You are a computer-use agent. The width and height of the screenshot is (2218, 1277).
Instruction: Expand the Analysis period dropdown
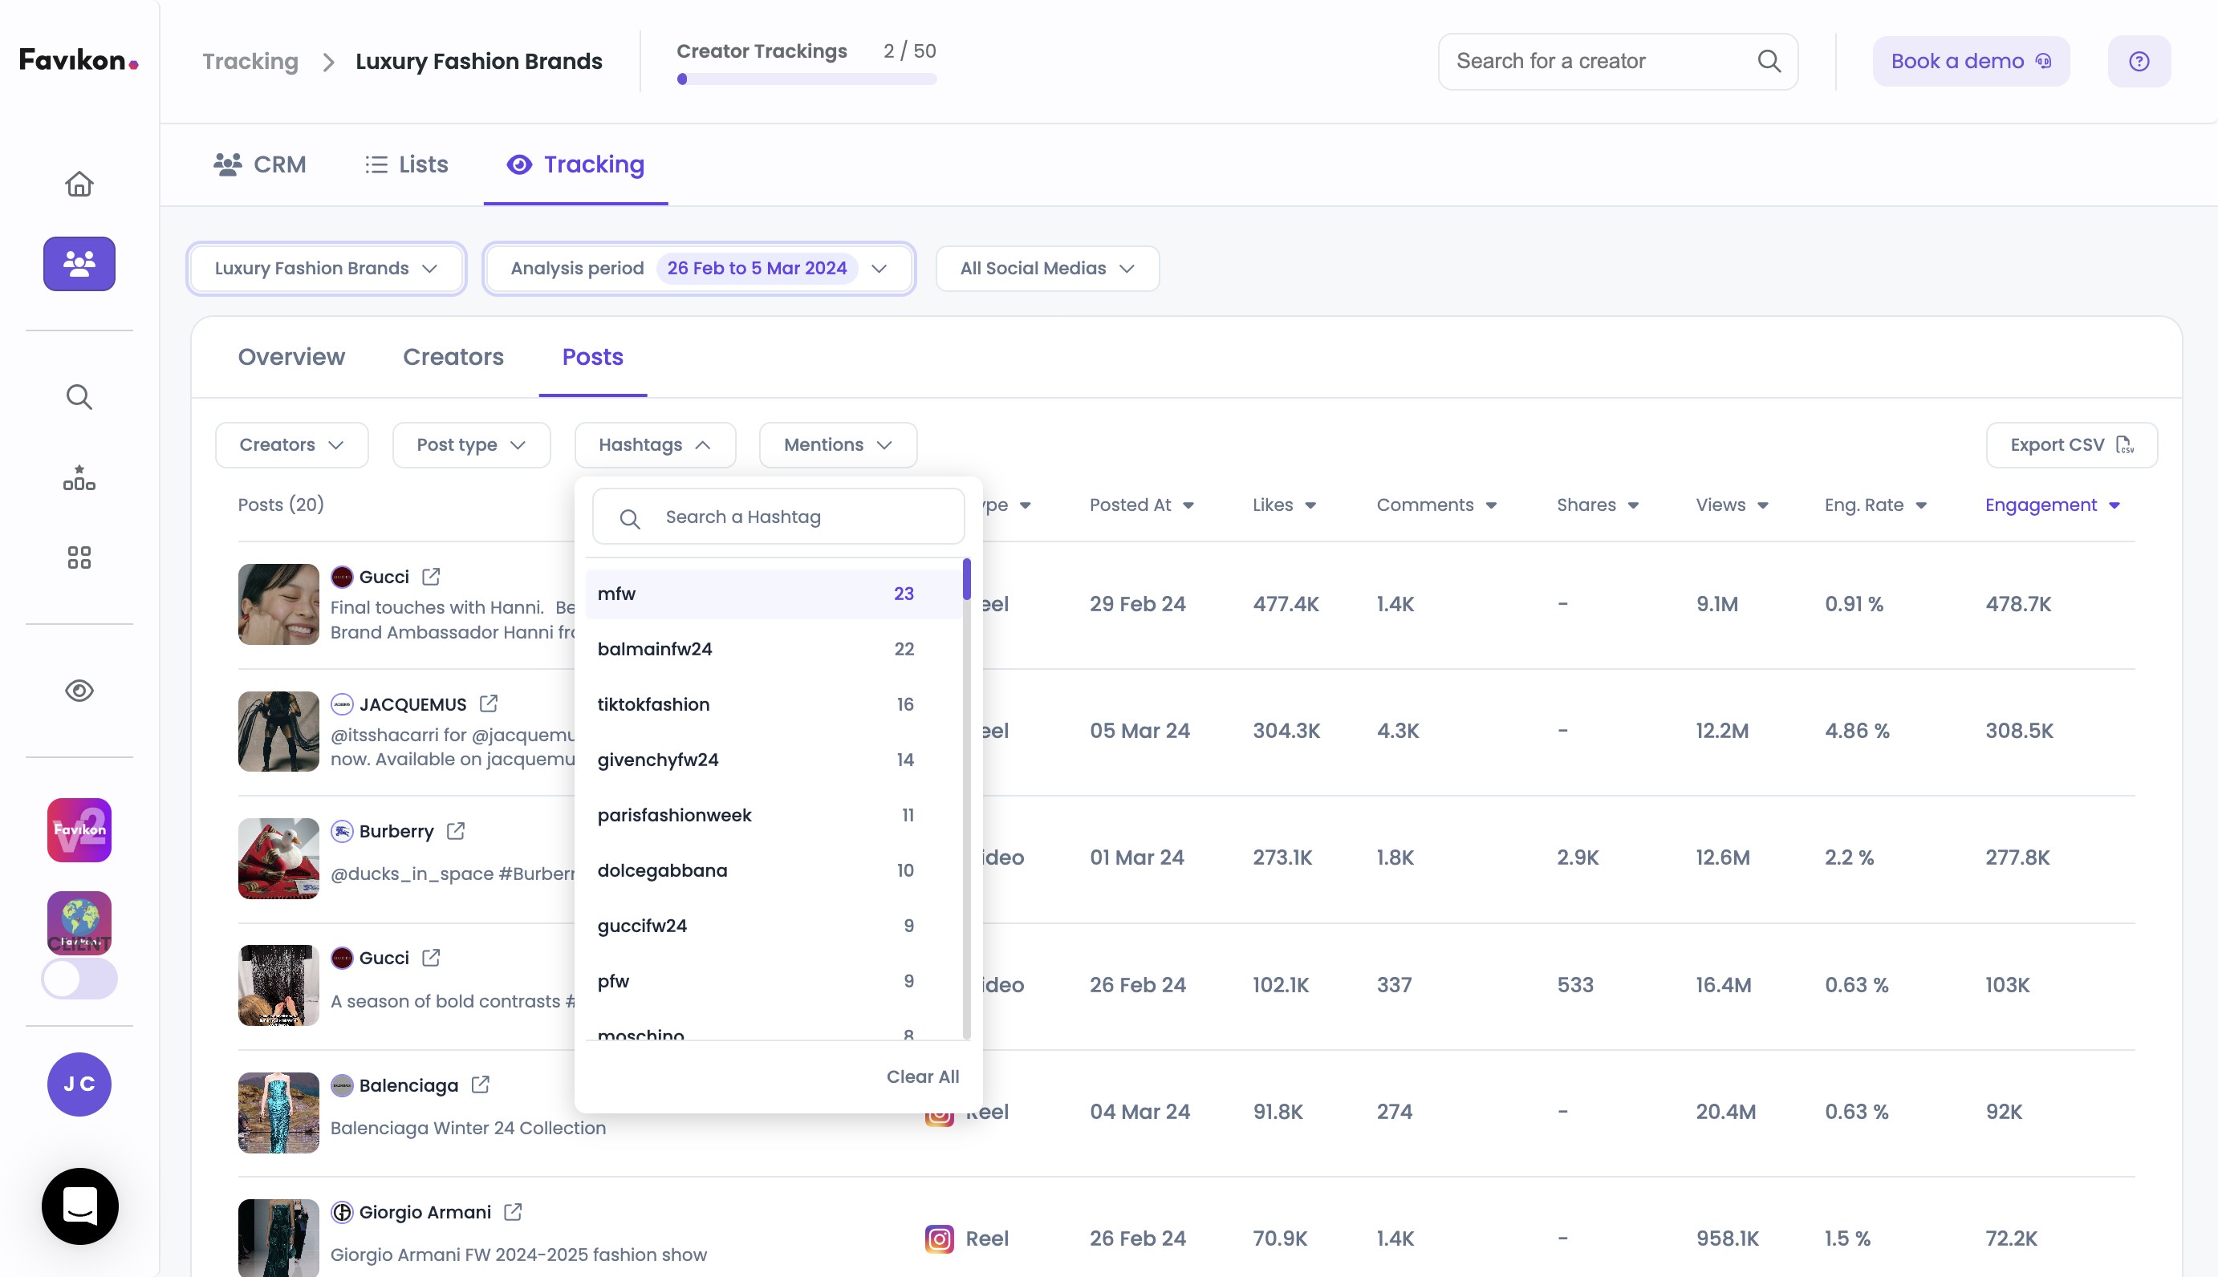pos(698,269)
